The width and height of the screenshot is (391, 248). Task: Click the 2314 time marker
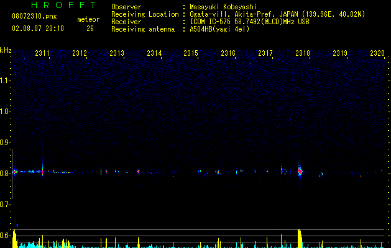(x=154, y=53)
